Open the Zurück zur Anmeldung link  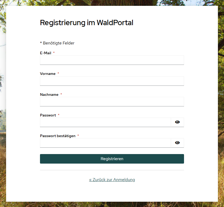(112, 179)
